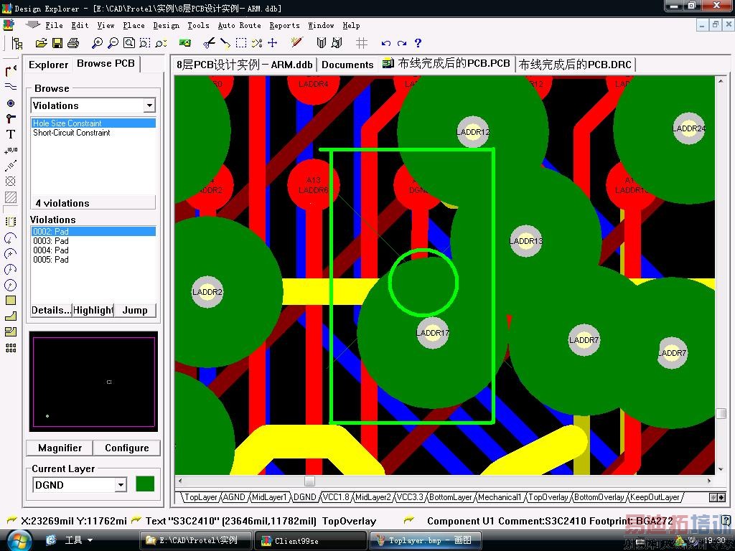This screenshot has height=551, width=735.
Task: Select the Place Fill rectangle tool
Action: 11,301
